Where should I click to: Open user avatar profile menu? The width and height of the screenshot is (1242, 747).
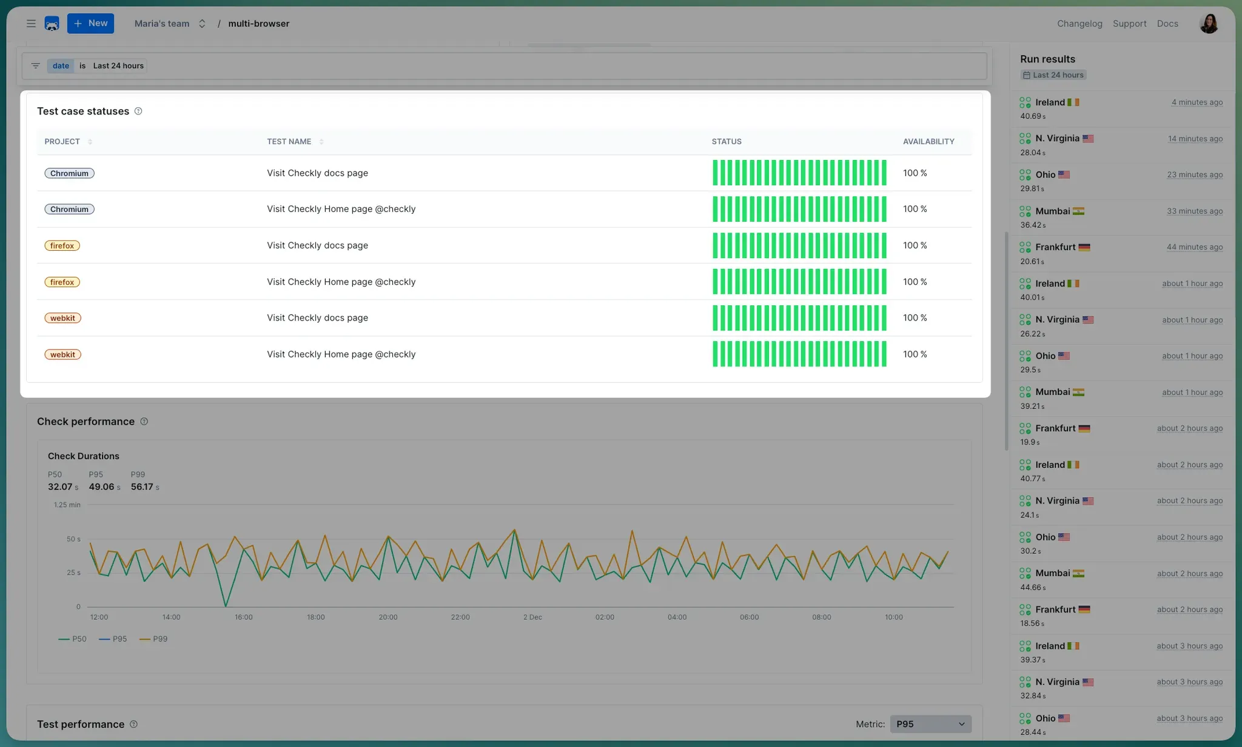tap(1209, 24)
